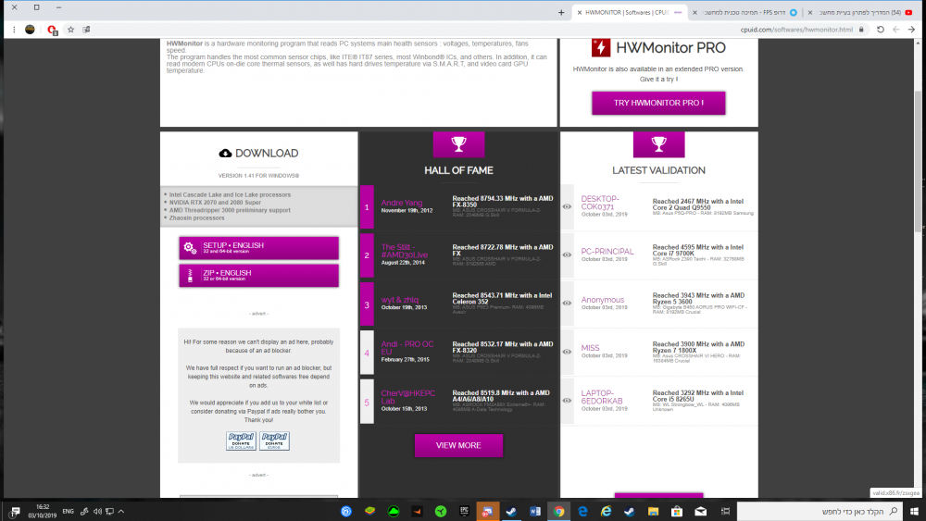Click the address bar showing cpuid.com URL
This screenshot has width=926, height=521.
795,30
